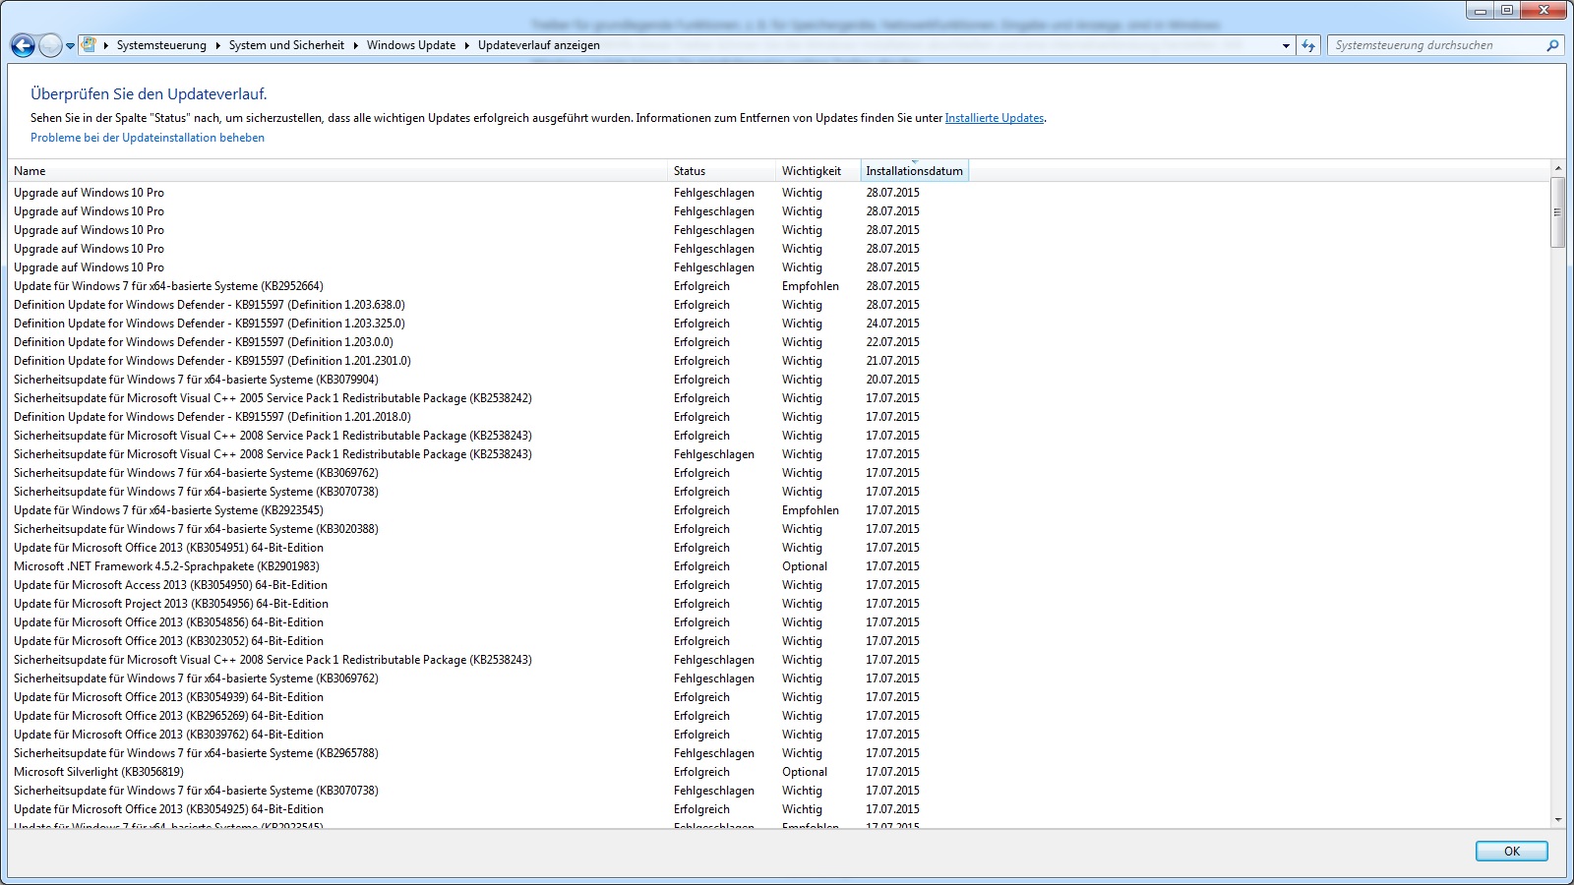Image resolution: width=1574 pixels, height=885 pixels.
Task: Click the Überprüfen Sie den Updateverlauf heading
Action: 149,94
